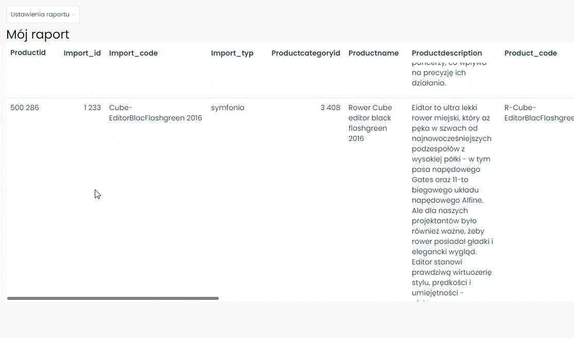Image resolution: width=574 pixels, height=338 pixels.
Task: Click the category ID 3 408 cell
Action: coord(330,108)
